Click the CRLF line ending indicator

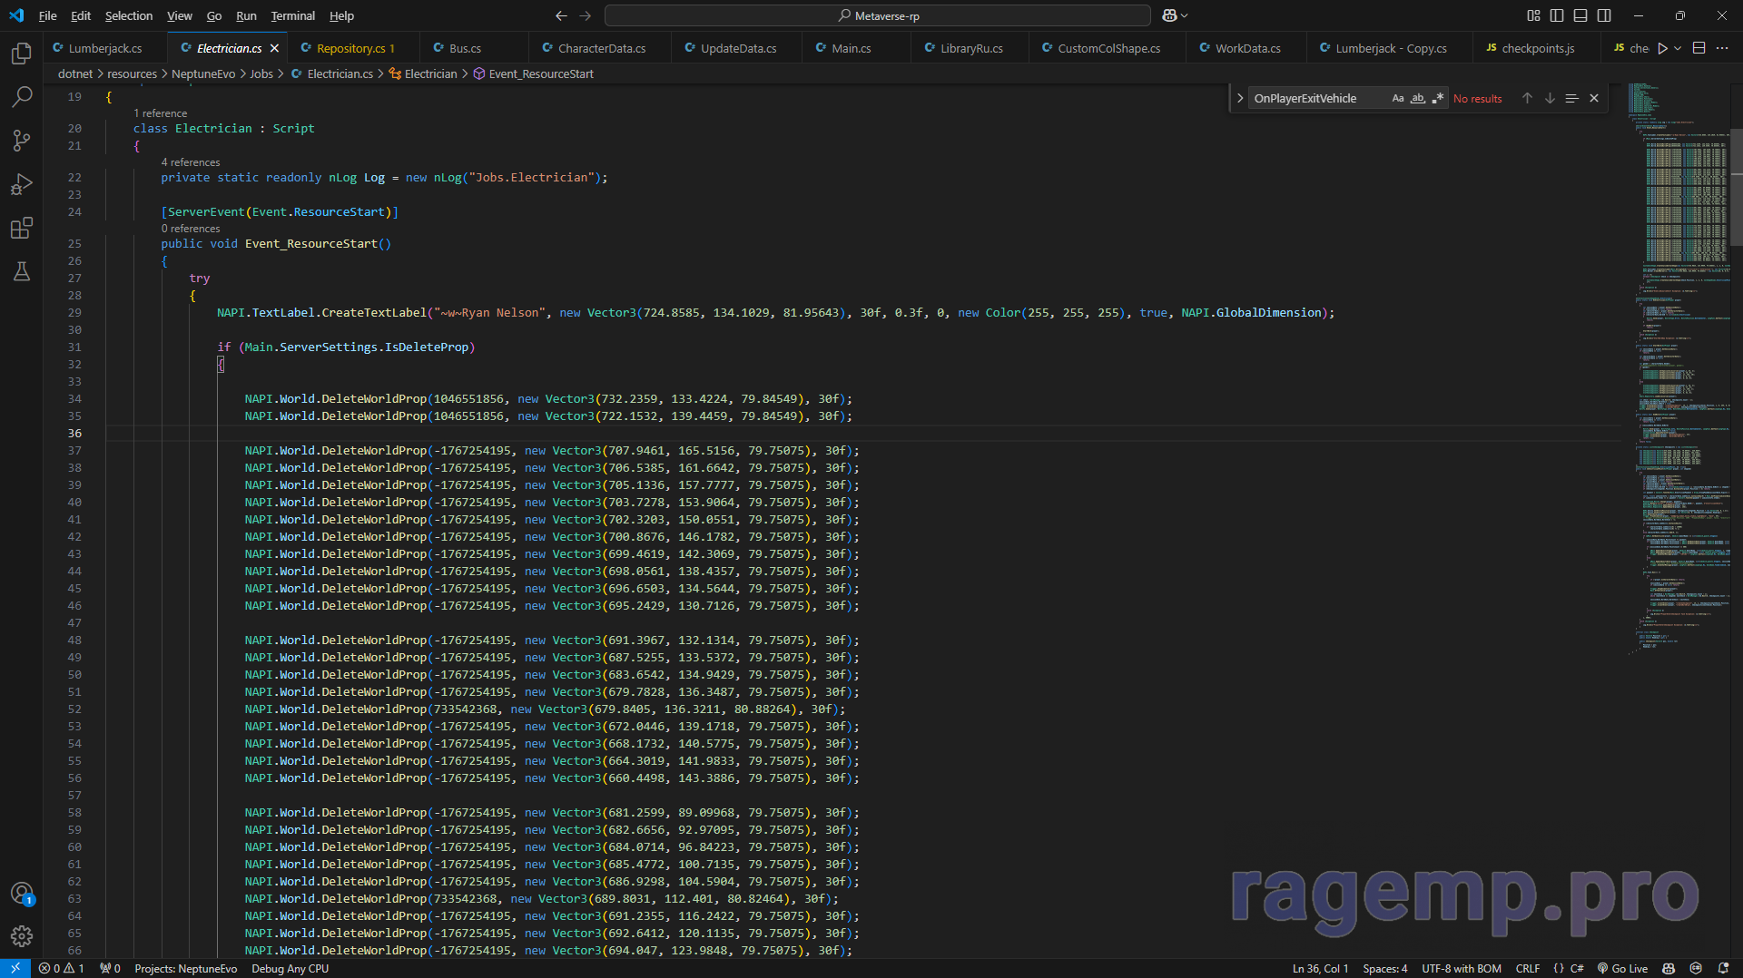click(x=1527, y=968)
